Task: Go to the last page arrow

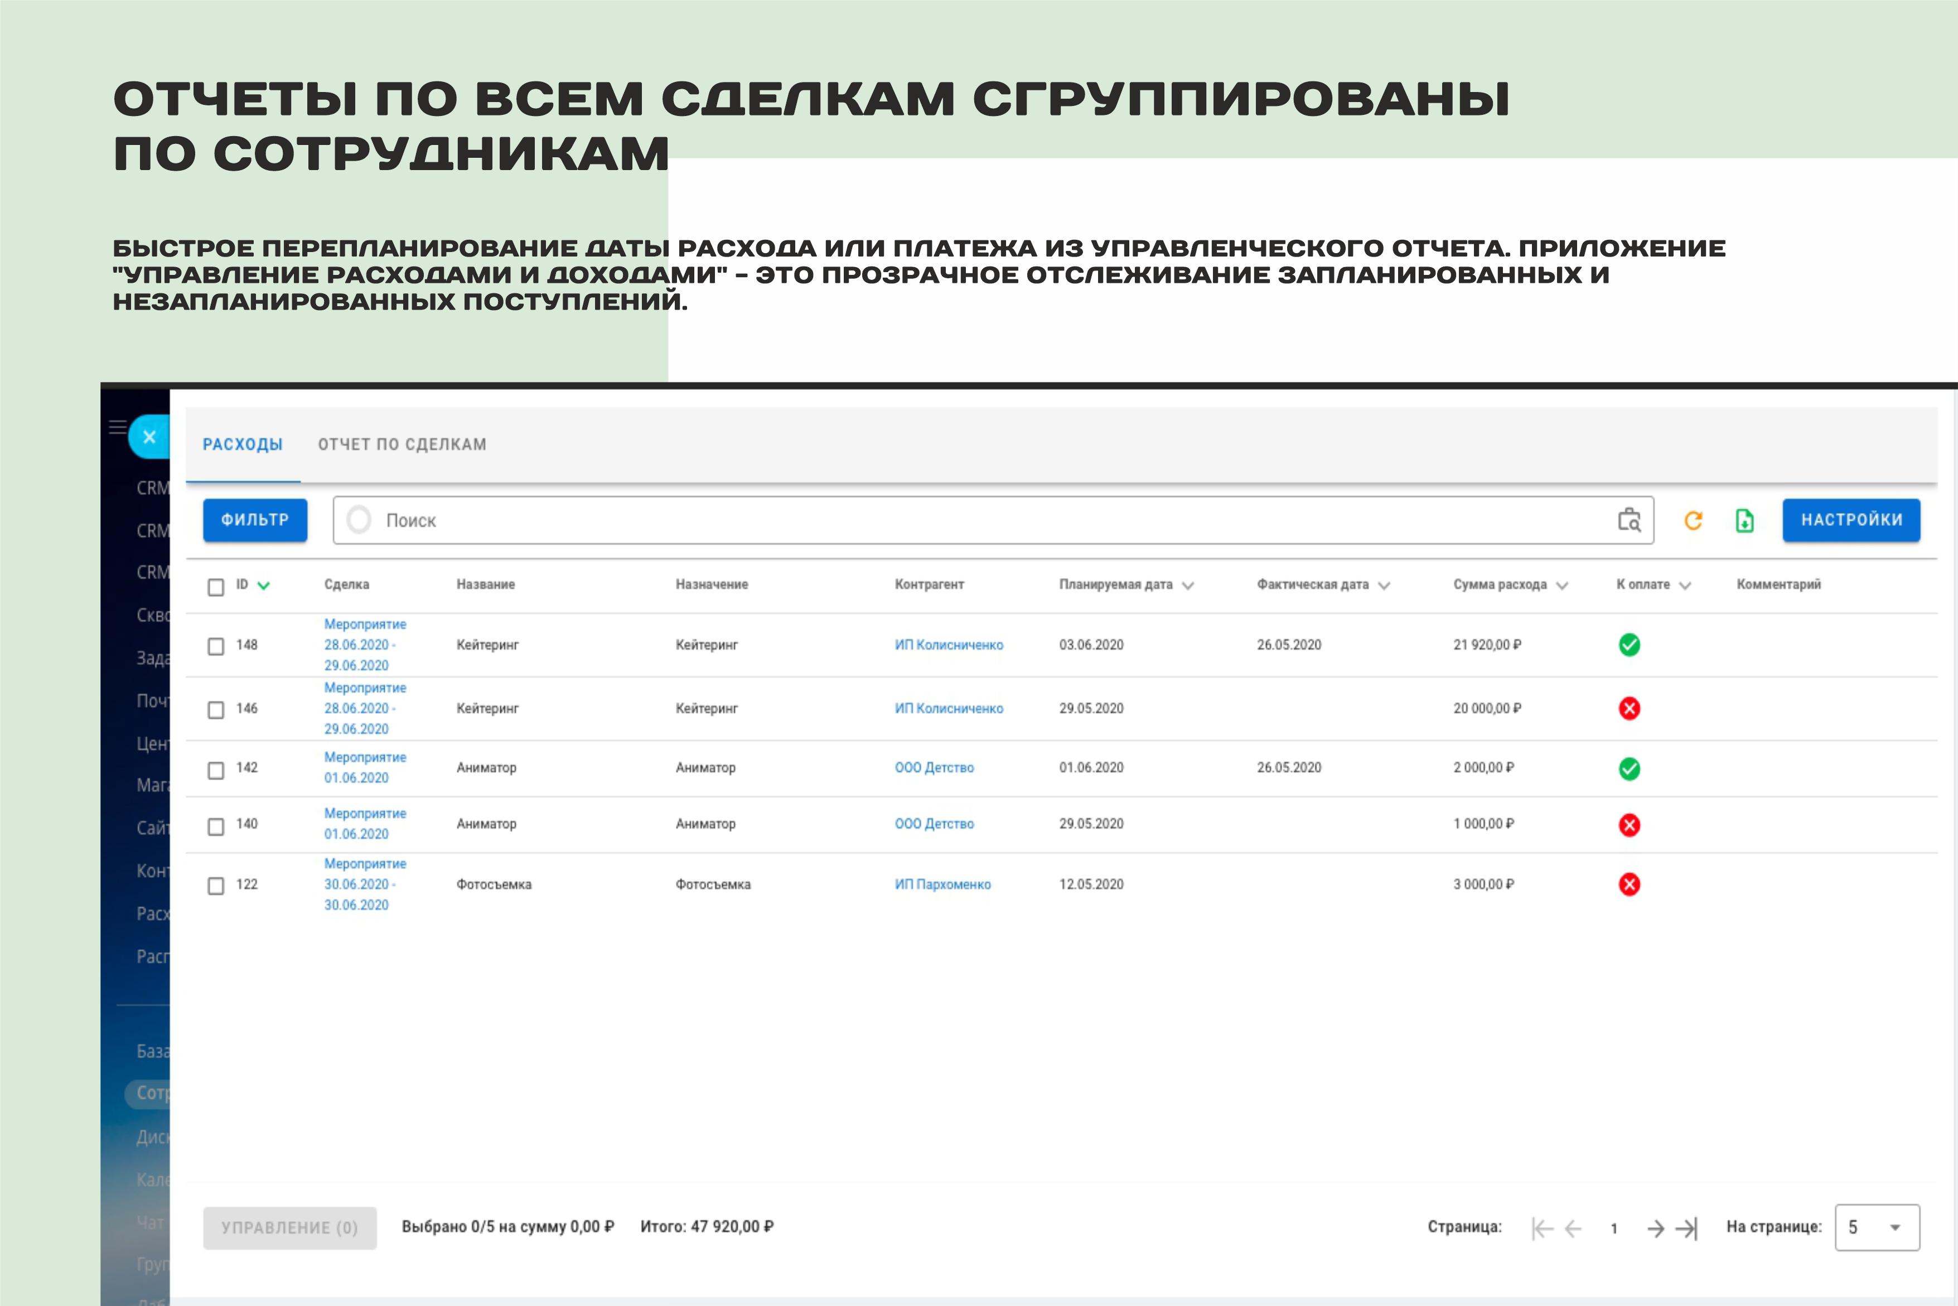Action: pyautogui.click(x=1686, y=1228)
